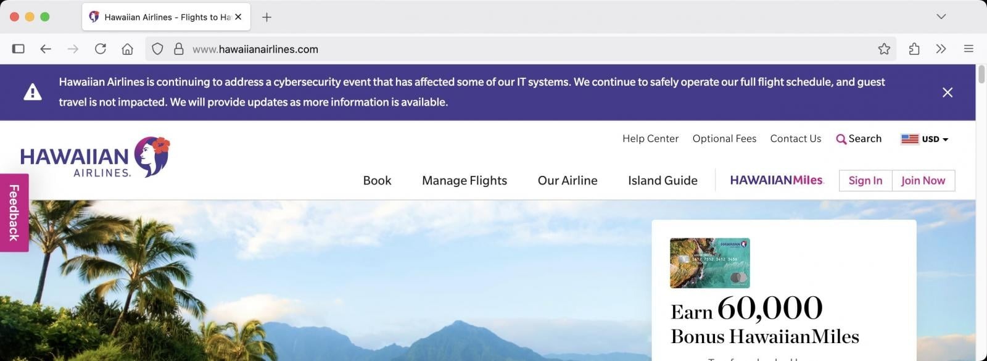Open the Manage Flights menu
Viewport: 987px width, 361px height.
tap(464, 181)
